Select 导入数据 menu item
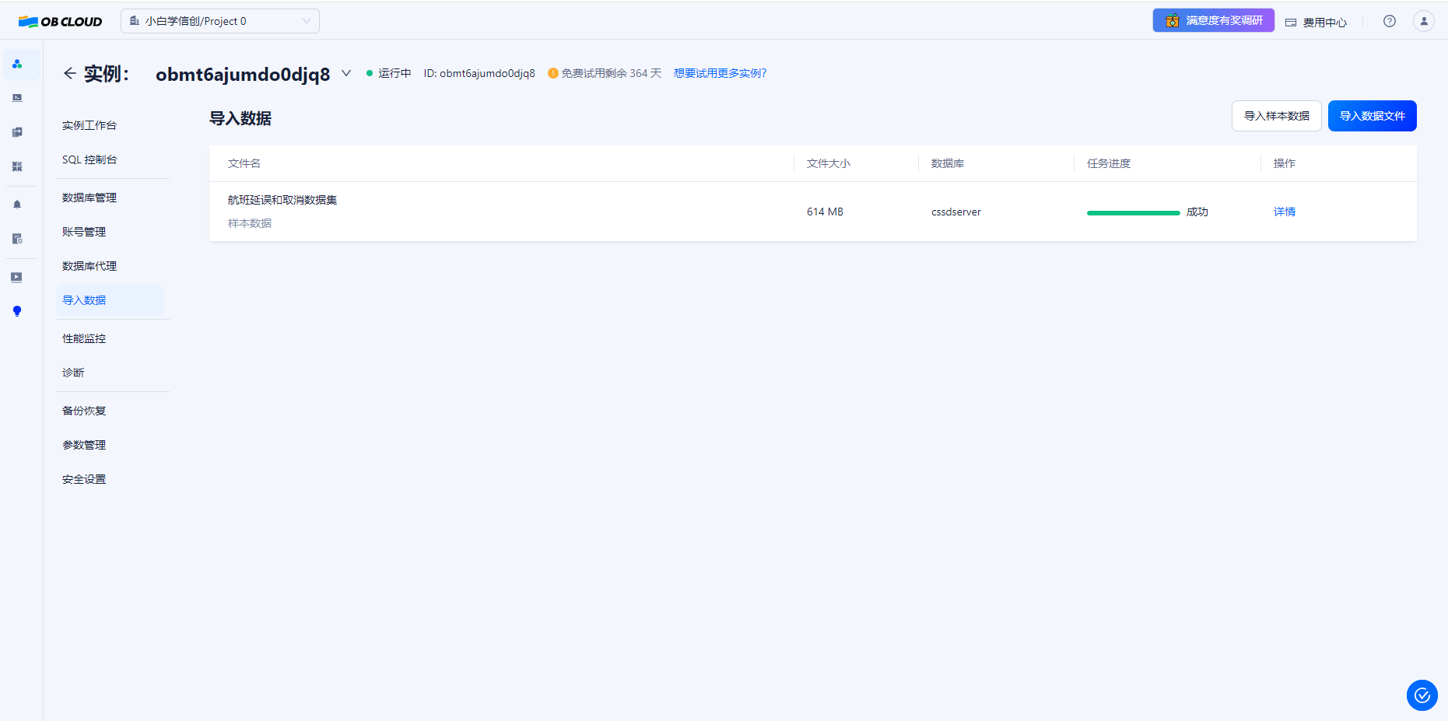 click(110, 300)
